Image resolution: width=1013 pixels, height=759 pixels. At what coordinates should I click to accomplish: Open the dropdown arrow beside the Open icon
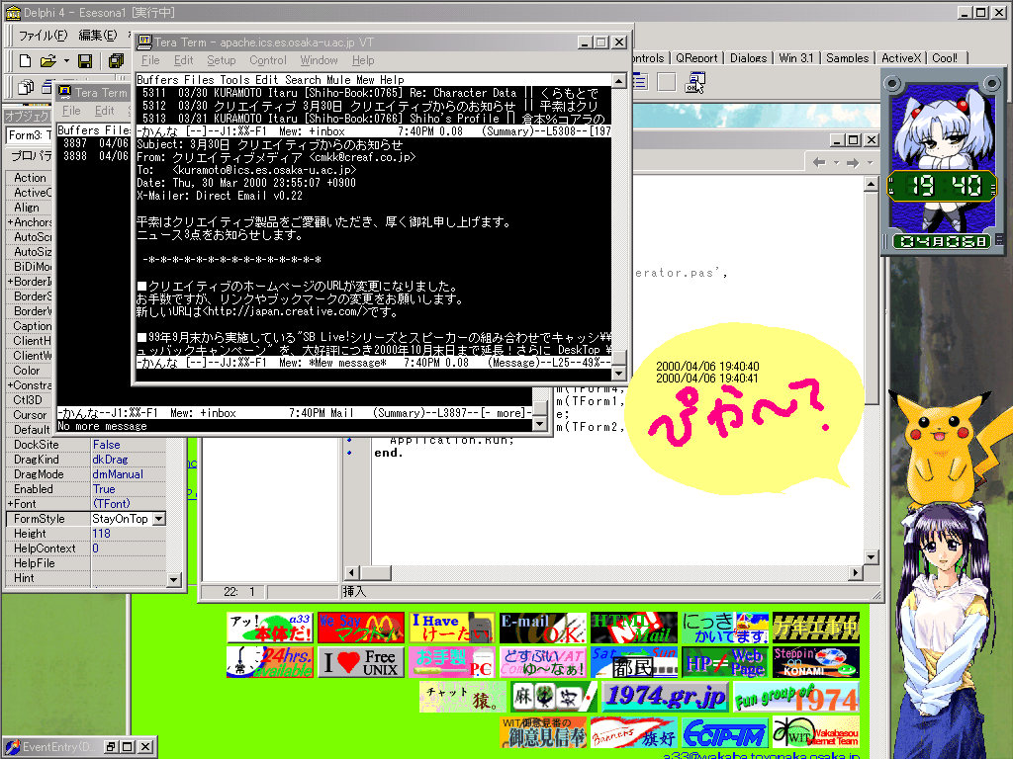coord(66,61)
